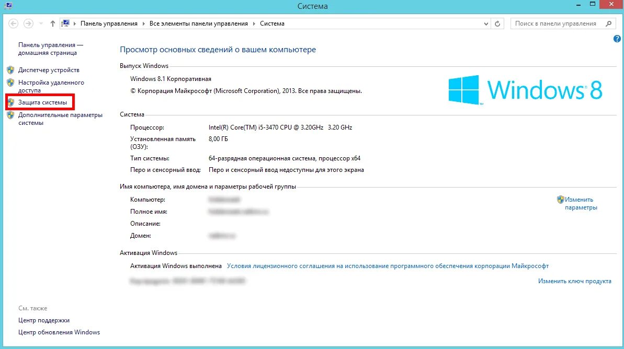Expand the chevron after Все элементы панели управления
624x349 pixels.
[254, 24]
